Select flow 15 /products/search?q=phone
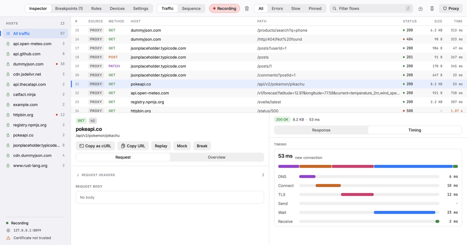This screenshot has width=467, height=245. (269, 30)
